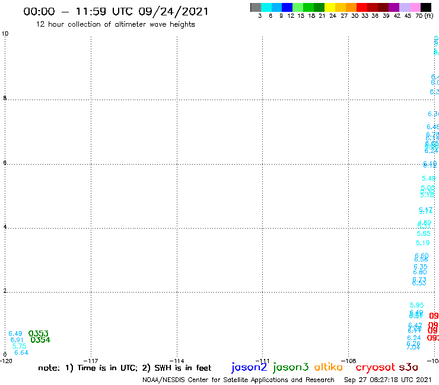Click the "24" legend scale label
The image size is (439, 385).
(333, 16)
